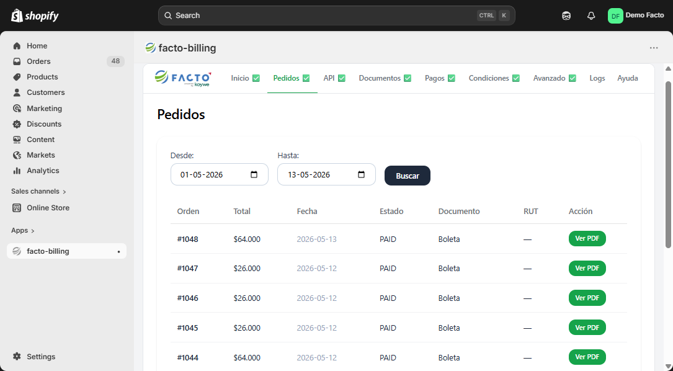
Task: Open the Orders inbox icon
Action: pos(17,61)
